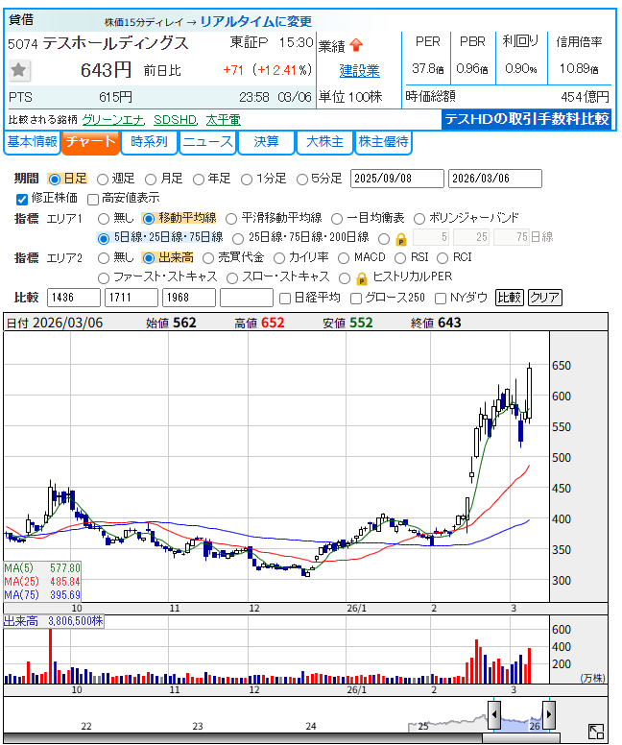
Task: Select the 月足 period option
Action: (151, 180)
